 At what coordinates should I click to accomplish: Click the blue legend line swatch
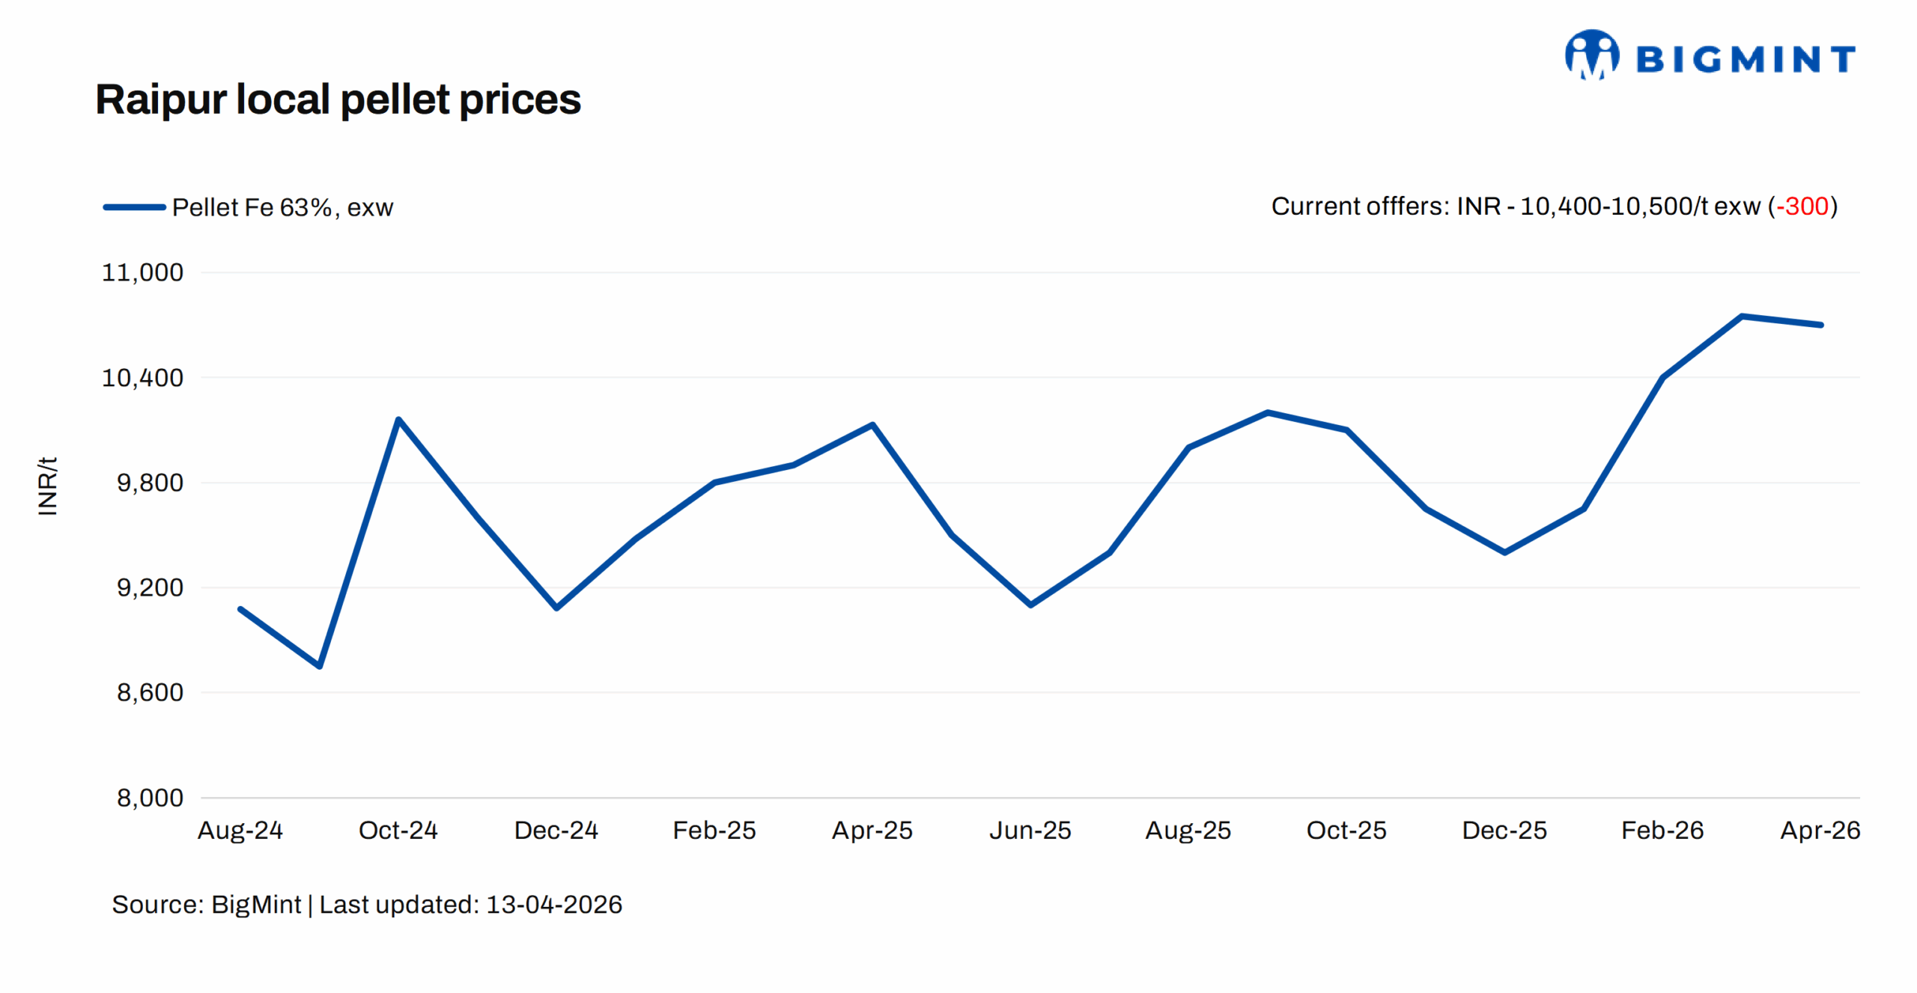[134, 207]
